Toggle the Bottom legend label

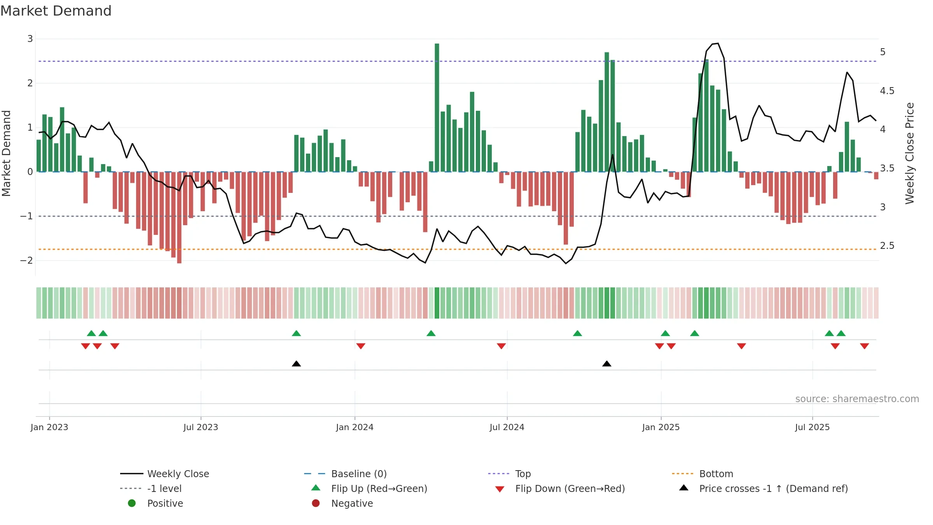716,474
